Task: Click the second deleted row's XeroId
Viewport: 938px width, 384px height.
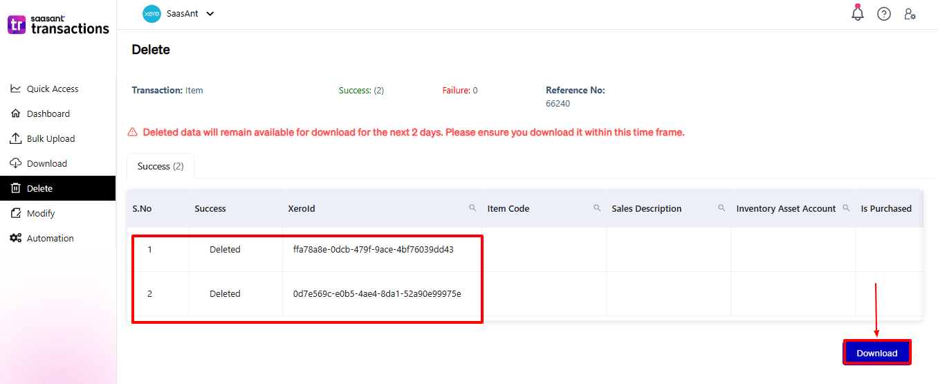Action: tap(377, 293)
